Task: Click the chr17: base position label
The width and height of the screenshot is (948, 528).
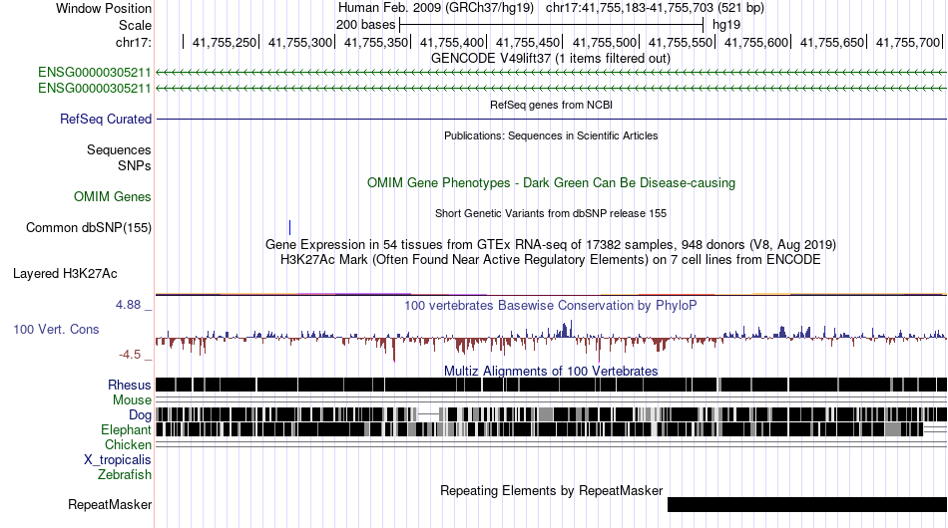Action: [133, 42]
